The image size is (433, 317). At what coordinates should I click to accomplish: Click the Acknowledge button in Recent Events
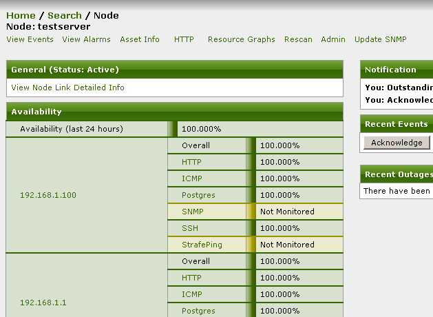(397, 143)
